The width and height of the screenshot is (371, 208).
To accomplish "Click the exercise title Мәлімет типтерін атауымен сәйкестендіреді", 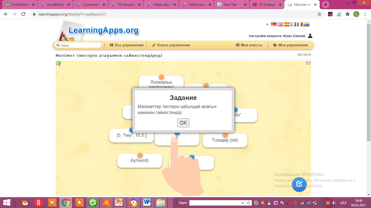I will 109,56.
